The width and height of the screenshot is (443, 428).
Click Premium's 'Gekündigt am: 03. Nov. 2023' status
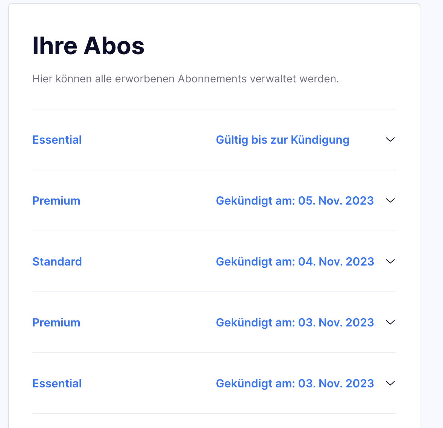[x=294, y=323]
